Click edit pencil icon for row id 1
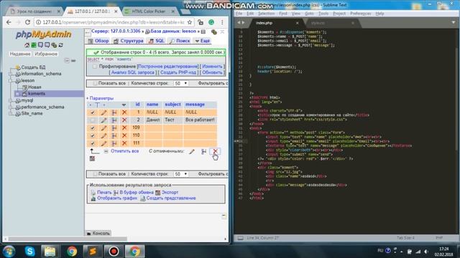Viewport: 460px width, 258px height. pyautogui.click(x=103, y=113)
